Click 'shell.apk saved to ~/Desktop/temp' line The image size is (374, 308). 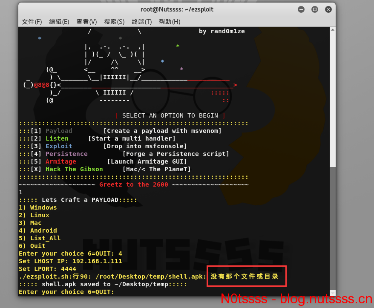(103, 284)
